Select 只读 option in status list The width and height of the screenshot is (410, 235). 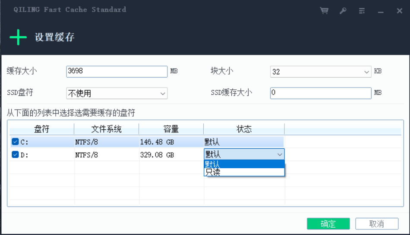[x=244, y=172]
